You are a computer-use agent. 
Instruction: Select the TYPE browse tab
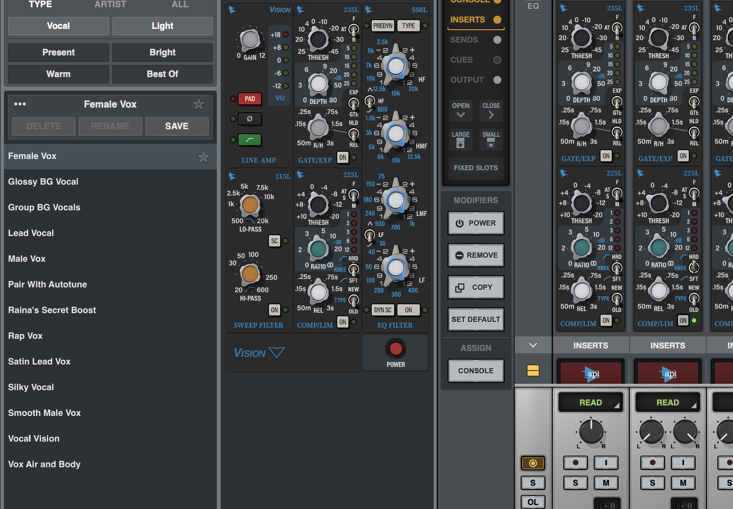(x=40, y=4)
